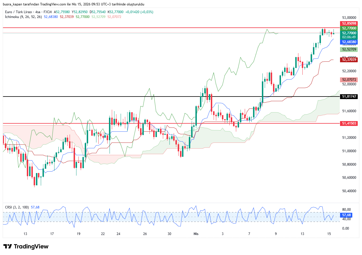Click the blue 52,68380 axis price label
The height and width of the screenshot is (255, 362).
coord(349,42)
